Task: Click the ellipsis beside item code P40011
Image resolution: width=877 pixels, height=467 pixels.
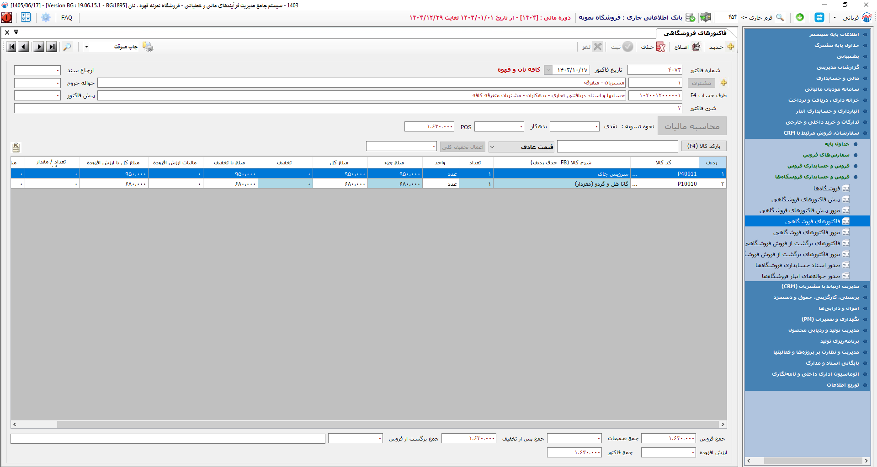Action: 634,174
